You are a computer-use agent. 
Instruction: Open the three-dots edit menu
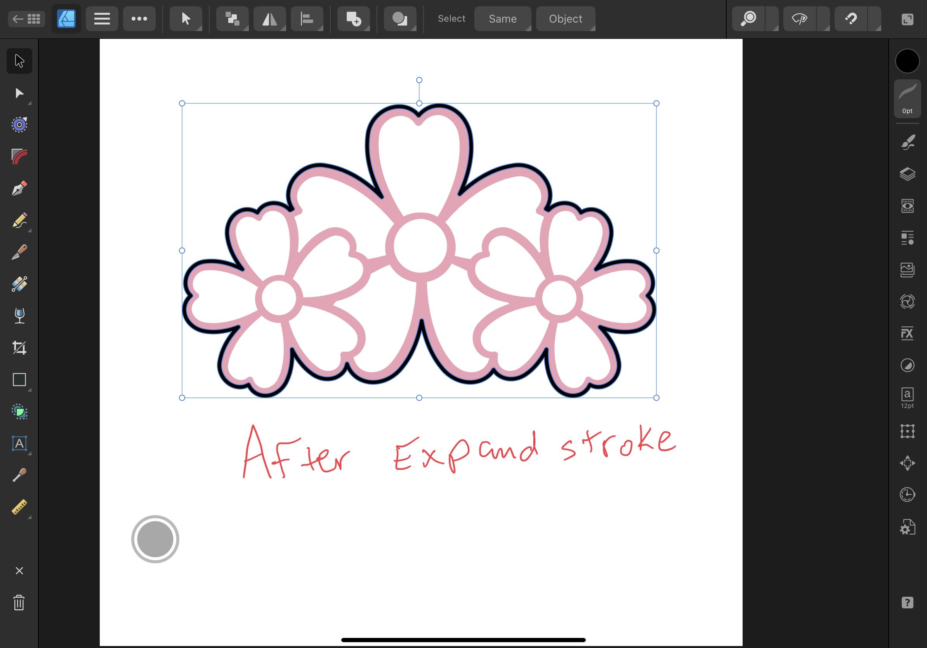click(139, 19)
